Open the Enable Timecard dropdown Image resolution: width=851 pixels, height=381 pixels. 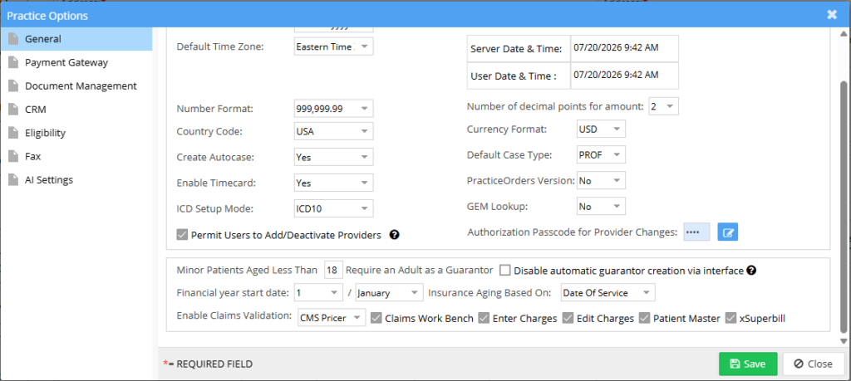pyautogui.click(x=334, y=183)
